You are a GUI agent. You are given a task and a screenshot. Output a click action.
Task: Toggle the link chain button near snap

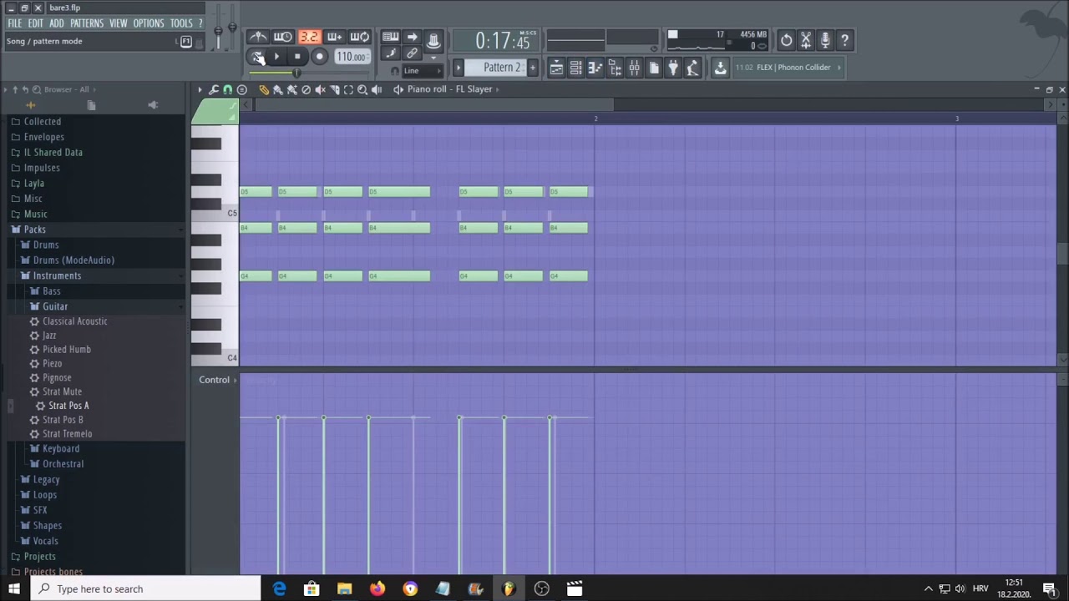pyautogui.click(x=412, y=53)
